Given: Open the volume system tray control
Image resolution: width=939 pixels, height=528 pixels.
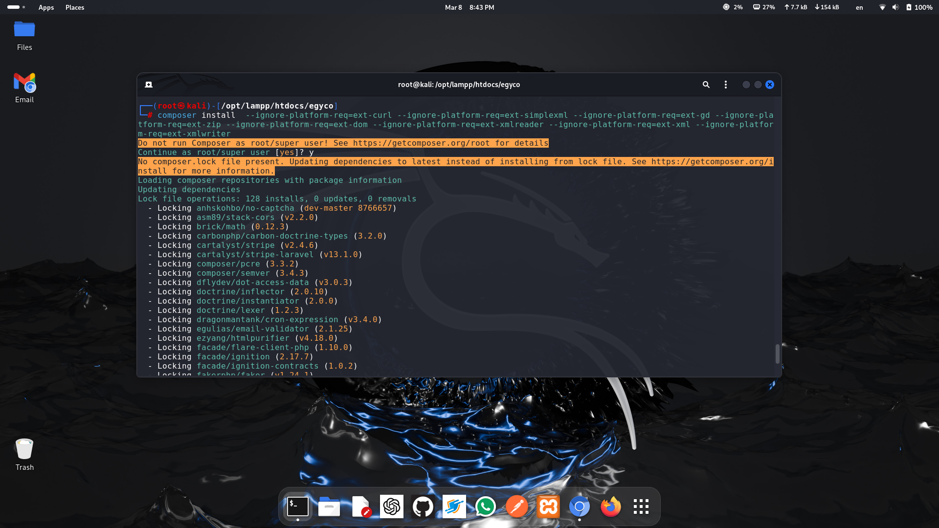Looking at the screenshot, I should [x=895, y=7].
